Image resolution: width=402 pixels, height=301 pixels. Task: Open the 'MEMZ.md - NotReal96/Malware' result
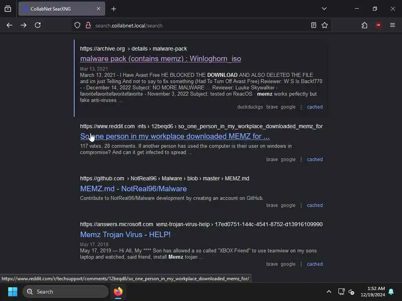pyautogui.click(x=133, y=189)
